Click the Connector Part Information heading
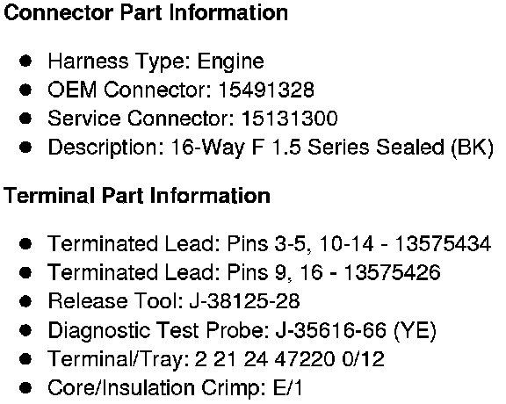The image size is (506, 404). [146, 13]
